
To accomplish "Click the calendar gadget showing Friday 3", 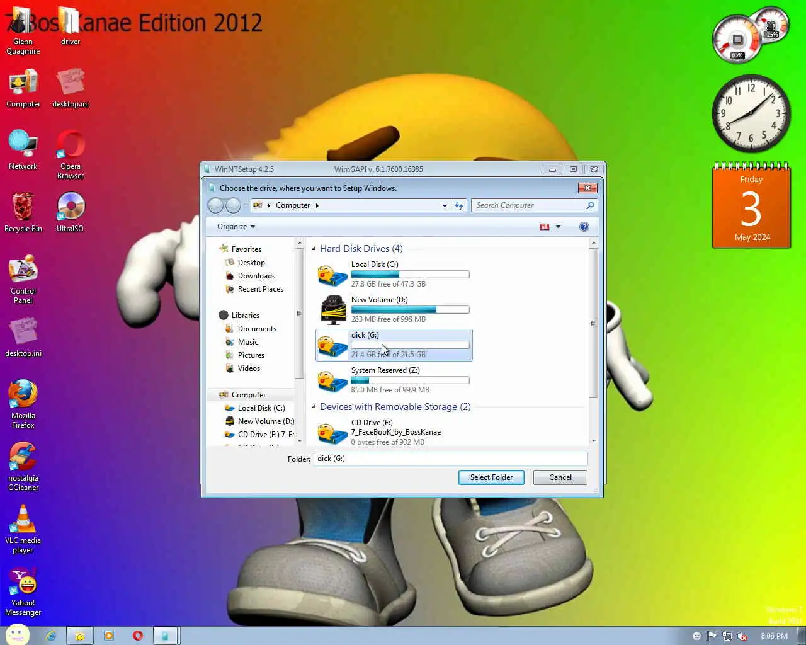I will pyautogui.click(x=751, y=207).
